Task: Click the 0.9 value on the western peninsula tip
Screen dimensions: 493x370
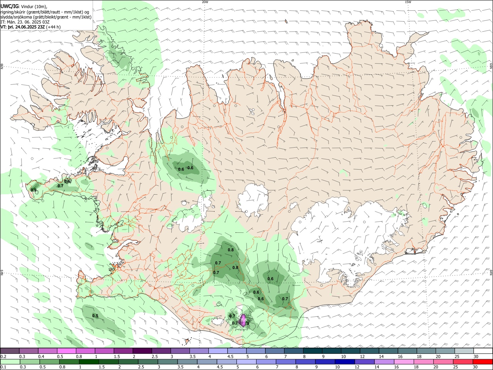Action: [x=34, y=190]
